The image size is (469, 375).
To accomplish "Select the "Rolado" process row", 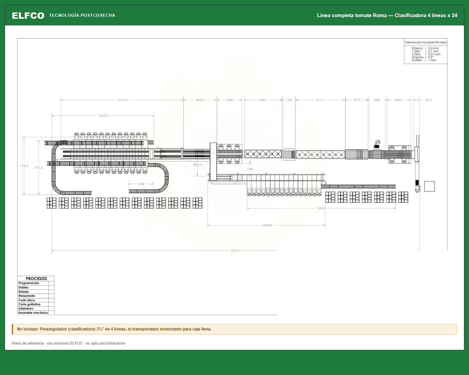I will (x=36, y=292).
